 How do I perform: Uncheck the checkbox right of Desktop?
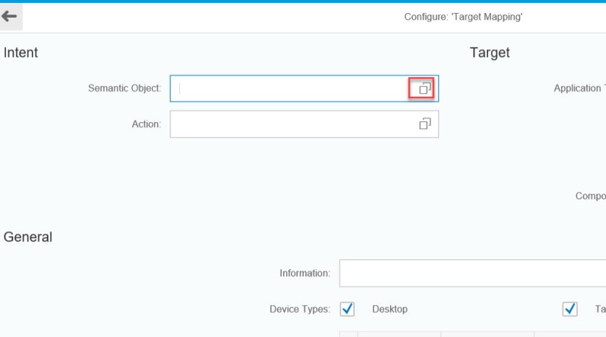[x=570, y=309]
